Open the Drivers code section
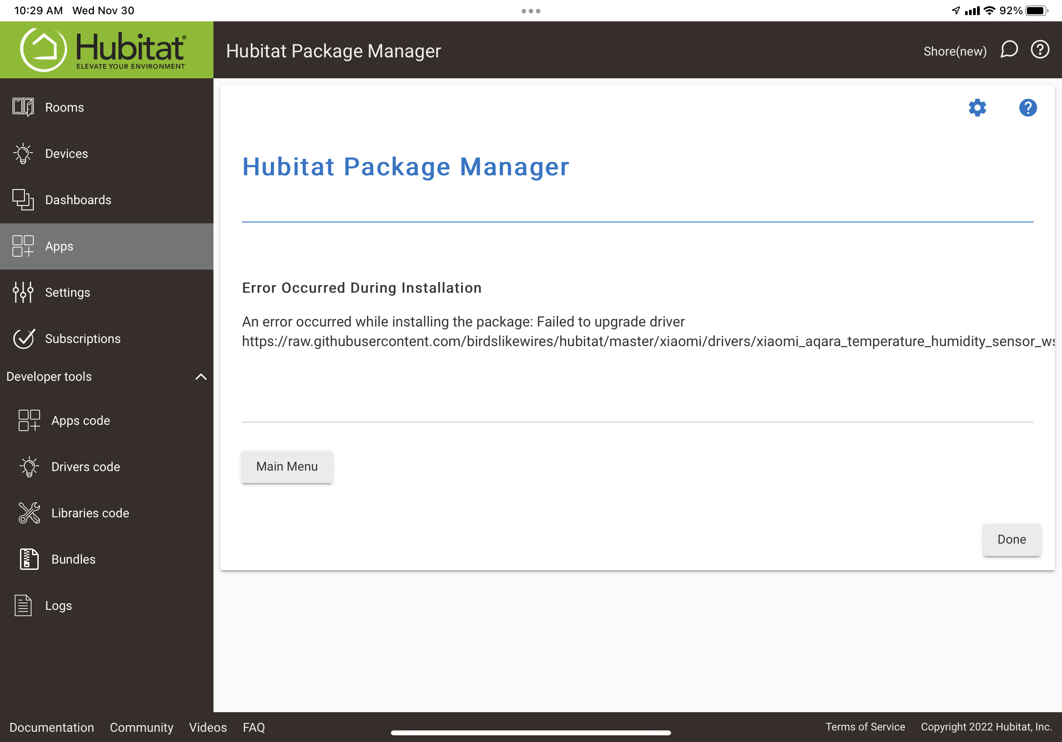Viewport: 1062px width, 742px height. point(85,466)
